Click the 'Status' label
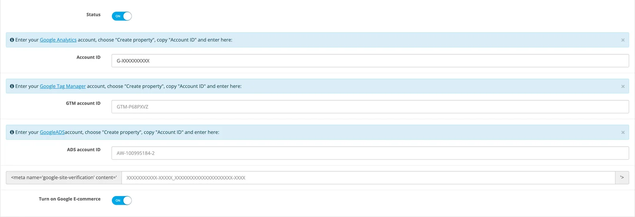 click(94, 15)
